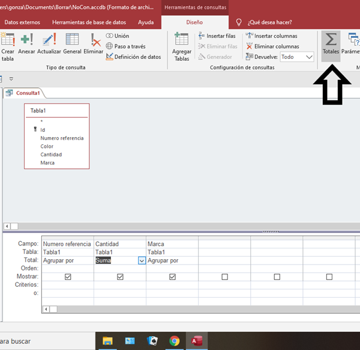Viewport: 360px width, 350px height.
Task: Switch to the Datos externos tab
Action: 22,22
